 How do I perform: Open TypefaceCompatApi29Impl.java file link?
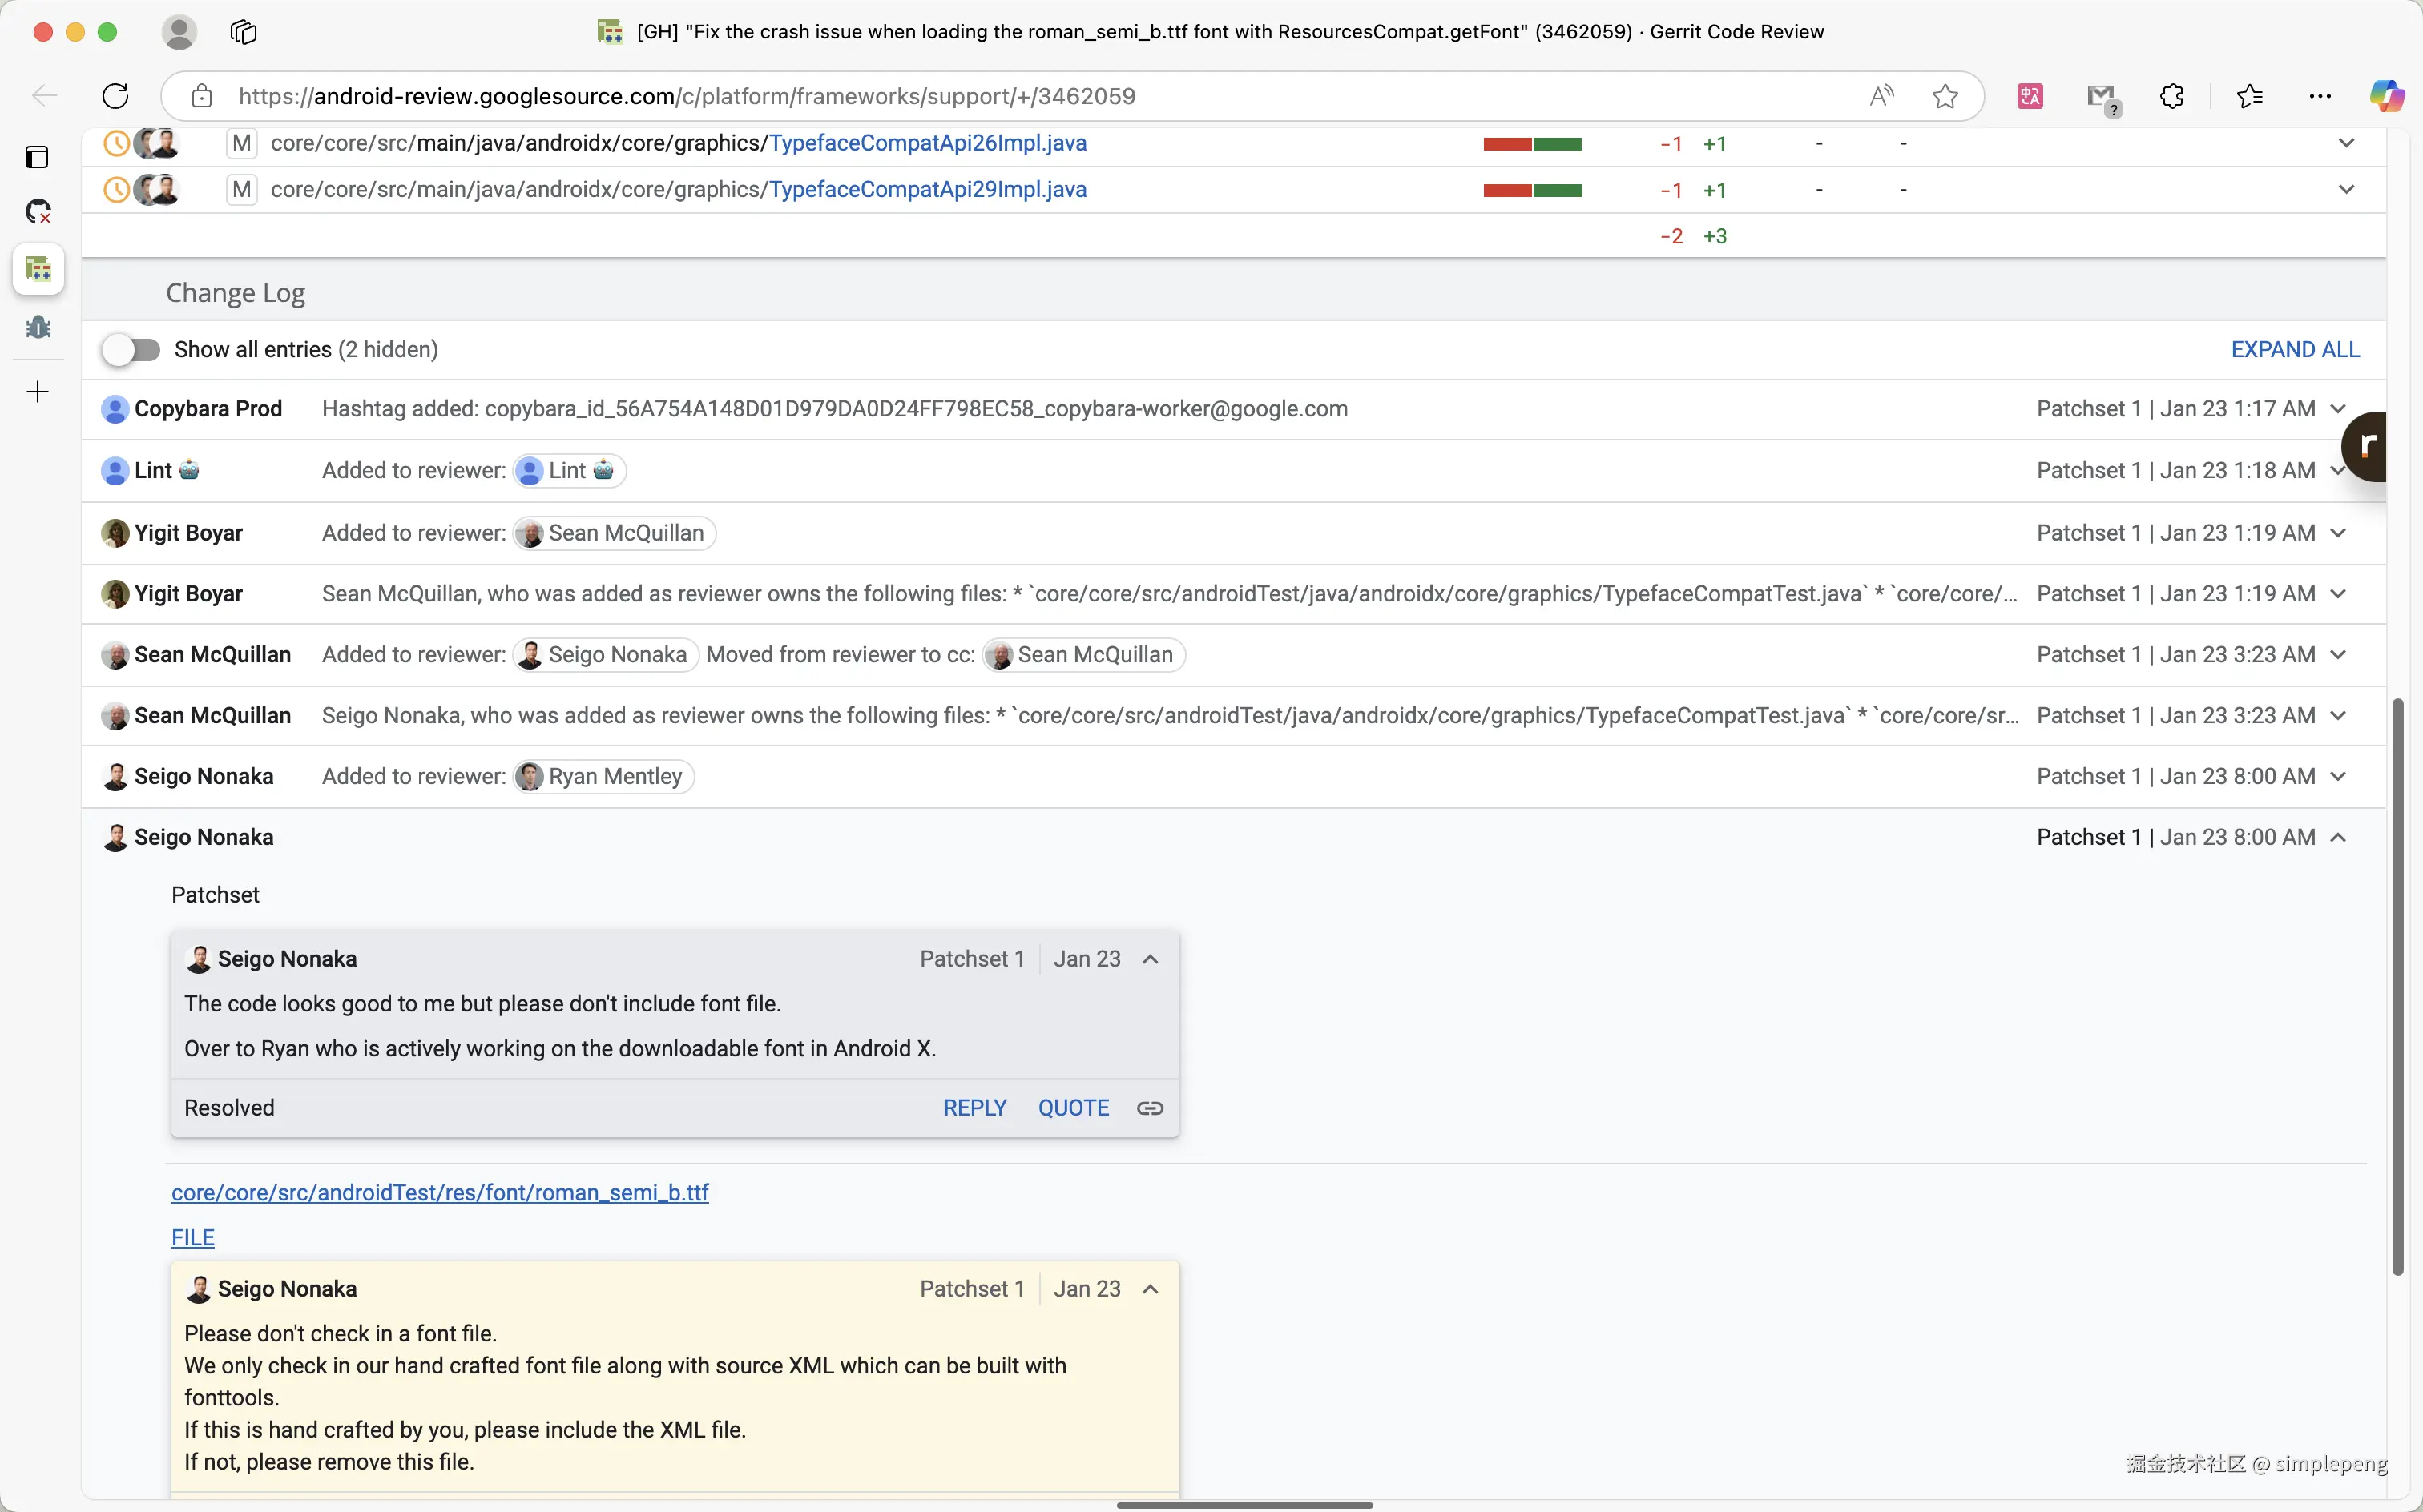pyautogui.click(x=926, y=189)
